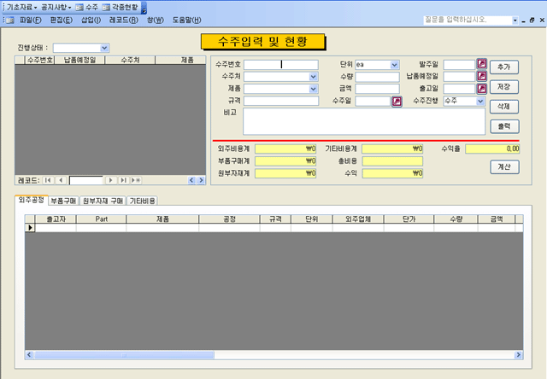The height and width of the screenshot is (379, 547).
Task: Open the 레코드(R) menu
Action: coord(123,20)
